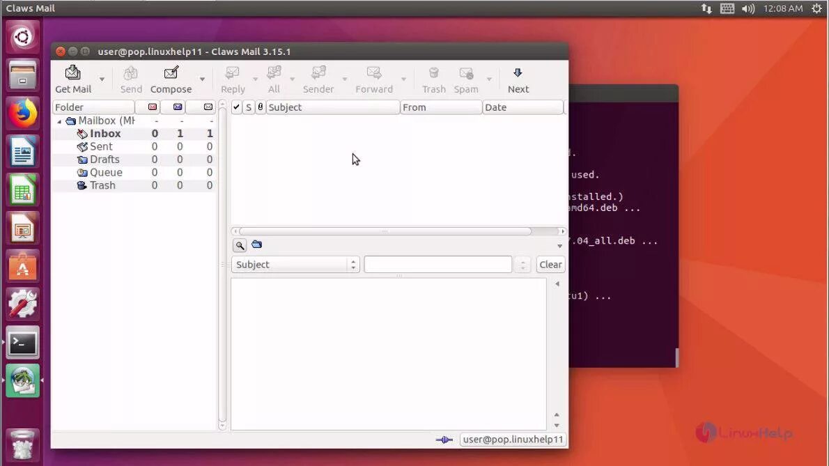Select the Drafts folder
829x466 pixels.
click(104, 160)
